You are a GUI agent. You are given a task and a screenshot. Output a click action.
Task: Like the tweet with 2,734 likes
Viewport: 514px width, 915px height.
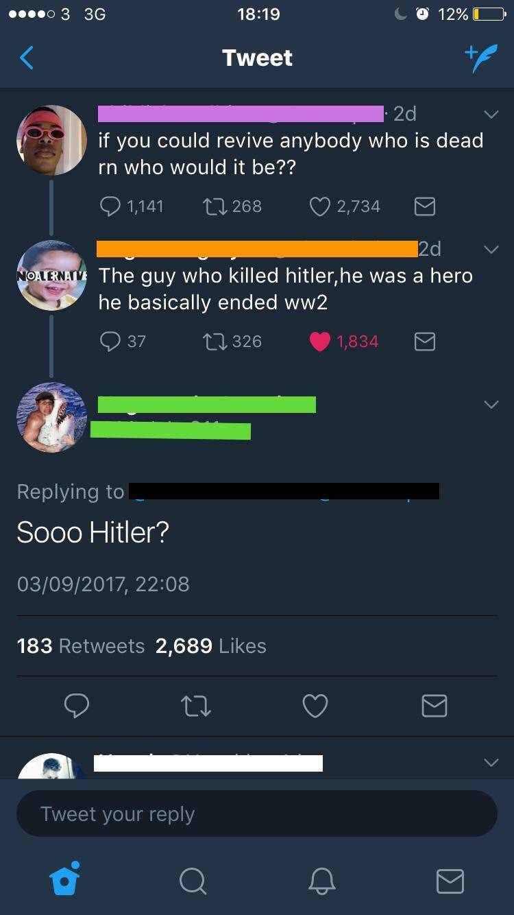pos(320,206)
